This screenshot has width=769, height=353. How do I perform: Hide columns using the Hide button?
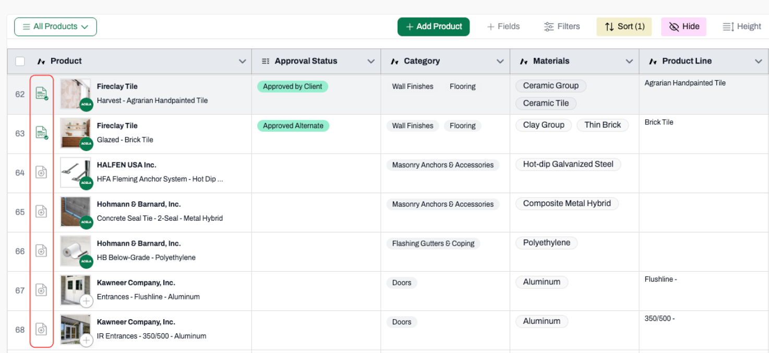click(x=683, y=27)
